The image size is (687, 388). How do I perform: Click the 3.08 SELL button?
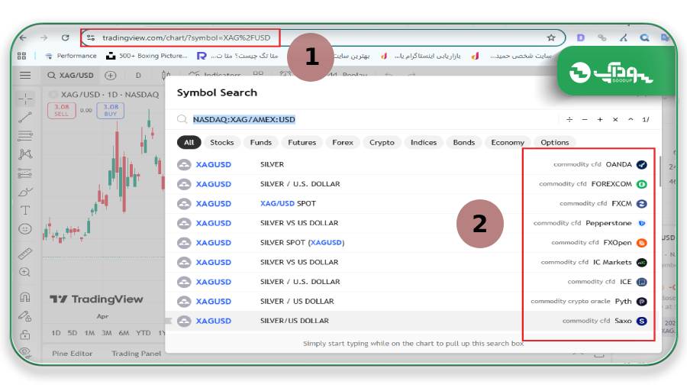click(x=61, y=110)
